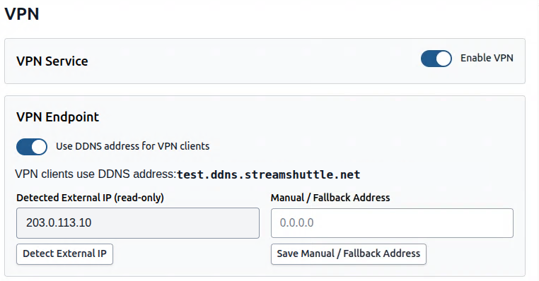Image resolution: width=539 pixels, height=281 pixels.
Task: Click the VPN Endpoint heading
Action: point(57,117)
